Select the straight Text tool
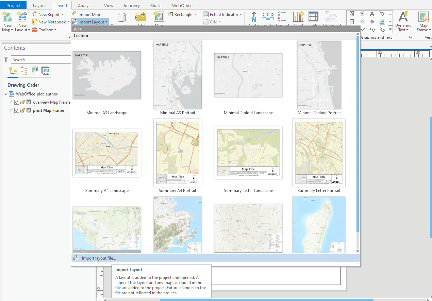This screenshot has height=301, width=432. (x=372, y=14)
